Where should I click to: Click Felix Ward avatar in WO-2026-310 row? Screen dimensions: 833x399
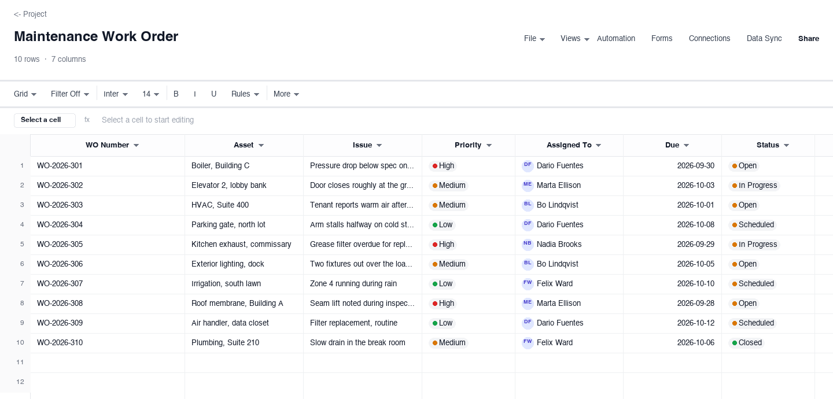[x=528, y=342]
